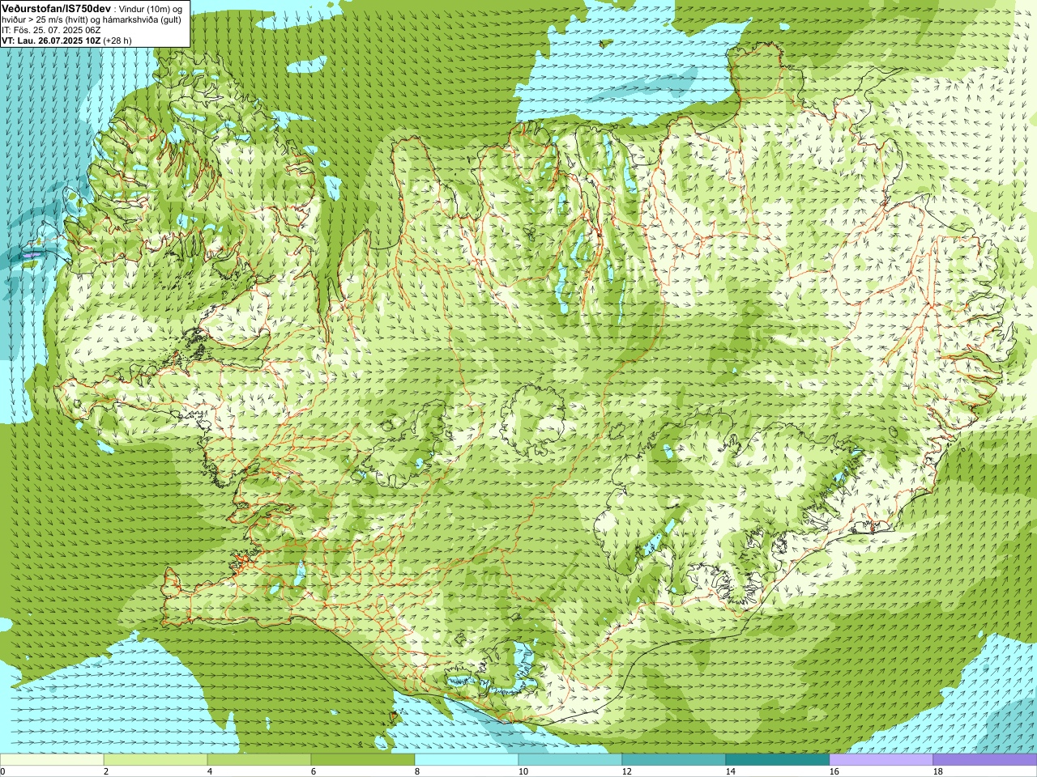Click the dark teal 14–16 m/s legend swatch
1037x777 pixels.
(x=778, y=760)
